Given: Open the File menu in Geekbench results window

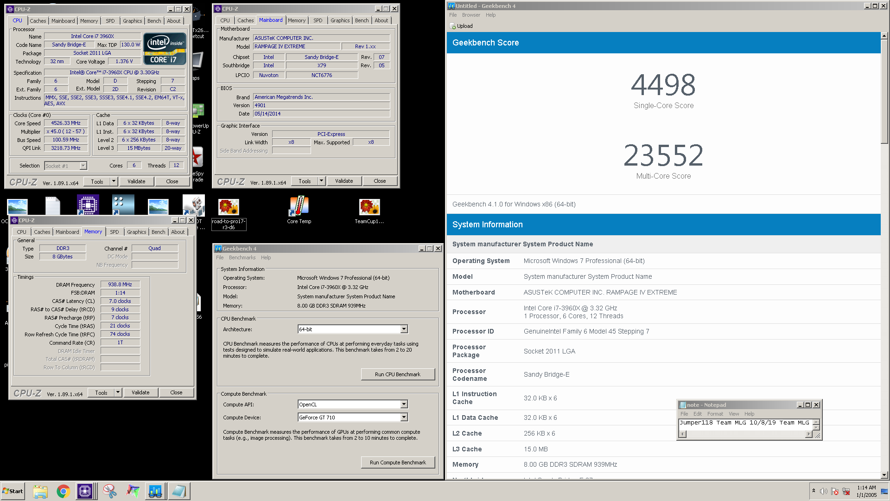Looking at the screenshot, I should tap(453, 15).
